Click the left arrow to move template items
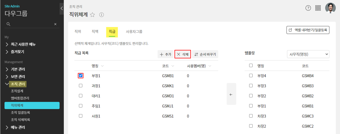Viewport: 340px width, 134px height. pos(231,94)
